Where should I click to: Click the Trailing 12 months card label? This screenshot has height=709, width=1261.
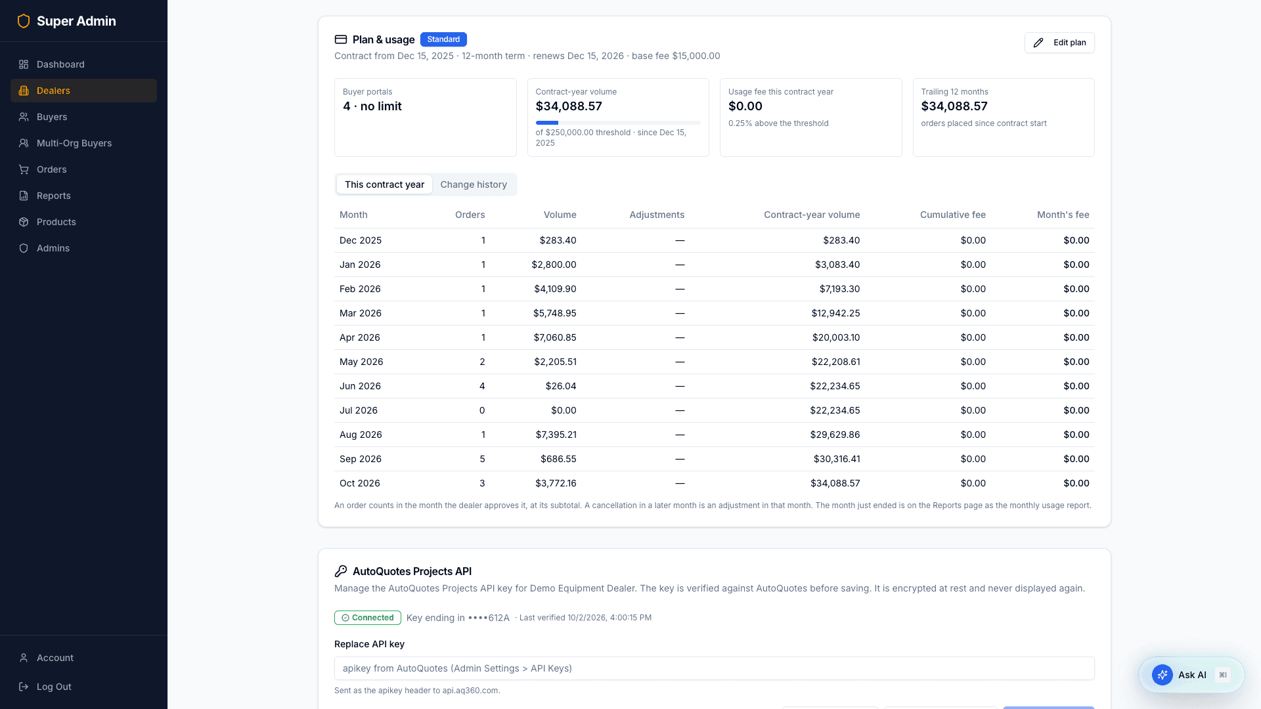click(954, 92)
